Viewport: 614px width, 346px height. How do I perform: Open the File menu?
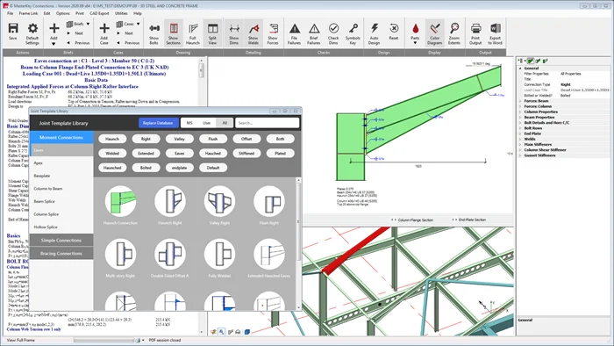tap(11, 13)
